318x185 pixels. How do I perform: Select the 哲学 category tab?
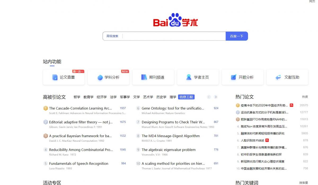(x=77, y=97)
